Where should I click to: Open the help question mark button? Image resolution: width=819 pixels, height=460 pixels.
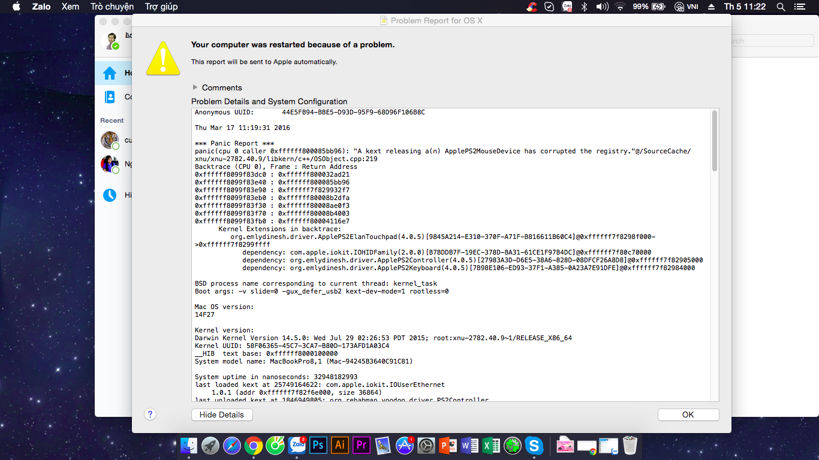(x=150, y=414)
